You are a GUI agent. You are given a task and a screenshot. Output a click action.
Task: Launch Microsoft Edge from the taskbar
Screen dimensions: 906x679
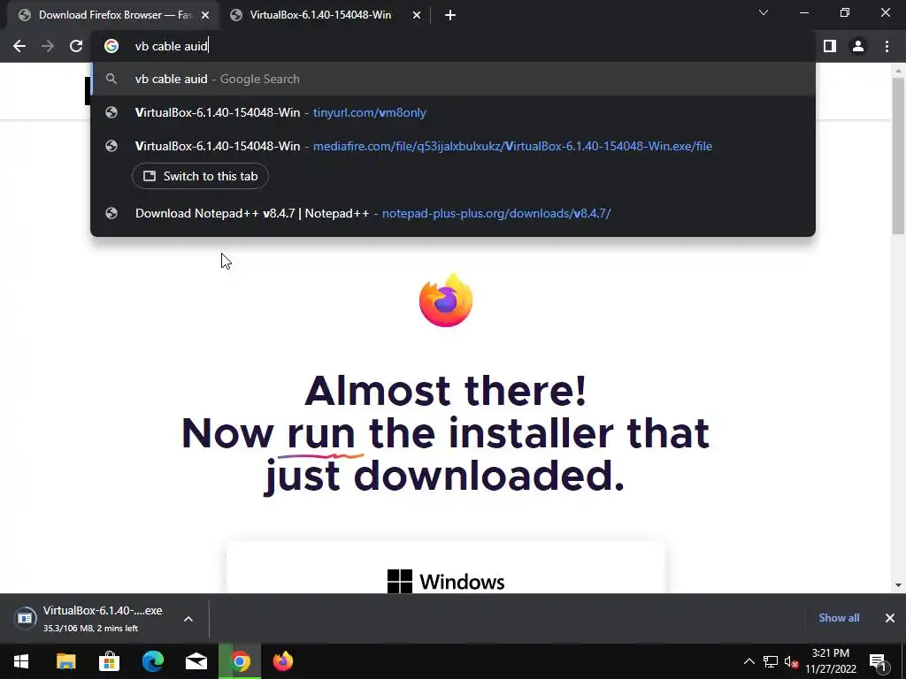tap(152, 661)
